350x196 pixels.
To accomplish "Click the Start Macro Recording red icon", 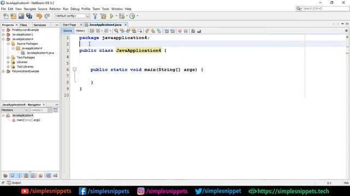I will tap(180, 31).
